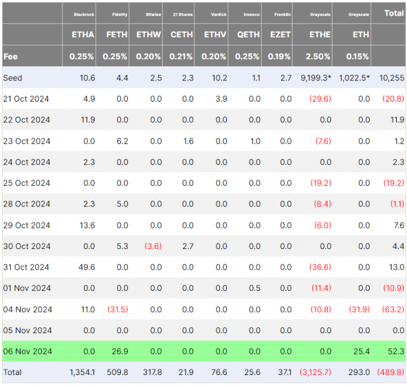Image resolution: width=407 pixels, height=386 pixels.
Task: Click the 21 Shares issuer header
Action: tap(183, 15)
